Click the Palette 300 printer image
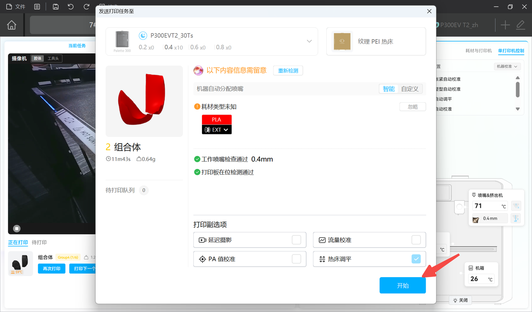Viewport: 532px width, 312px height. coord(122,40)
